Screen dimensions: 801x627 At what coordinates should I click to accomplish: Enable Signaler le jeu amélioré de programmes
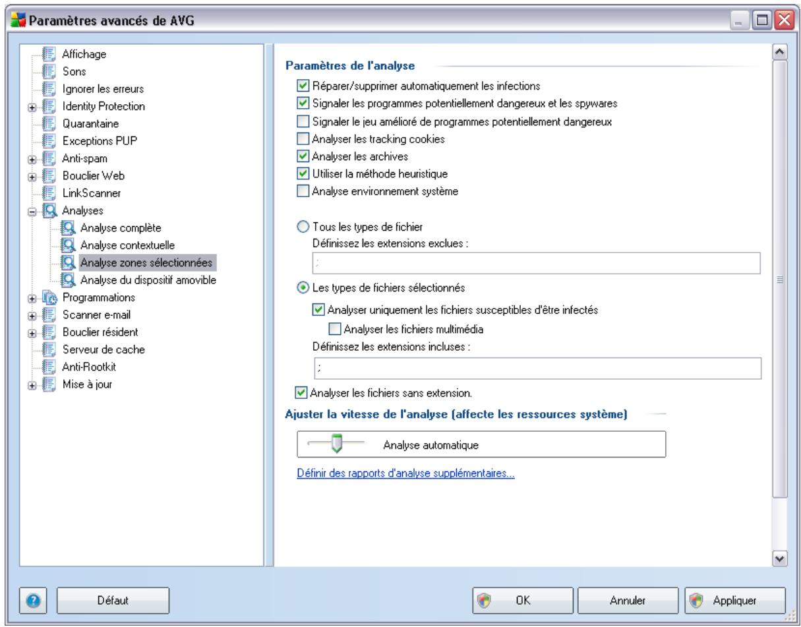(x=303, y=121)
